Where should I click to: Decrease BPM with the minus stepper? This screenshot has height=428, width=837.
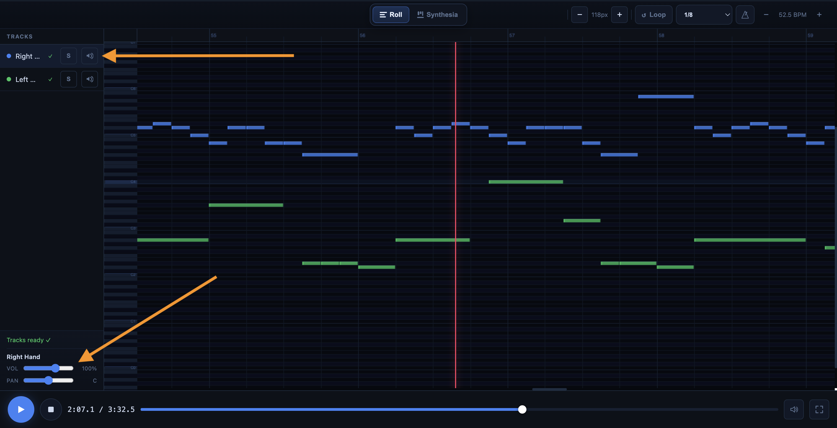tap(766, 15)
